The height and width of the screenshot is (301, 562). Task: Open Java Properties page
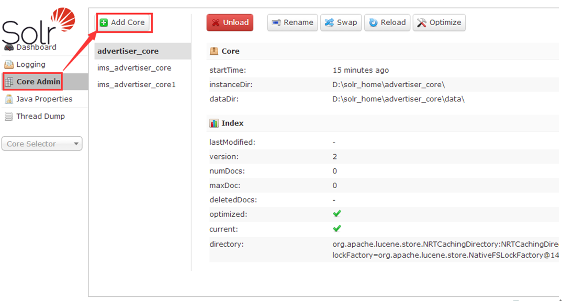click(44, 99)
